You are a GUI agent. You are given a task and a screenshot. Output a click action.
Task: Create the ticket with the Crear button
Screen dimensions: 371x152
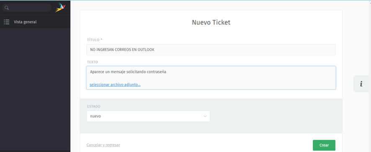coord(324,145)
